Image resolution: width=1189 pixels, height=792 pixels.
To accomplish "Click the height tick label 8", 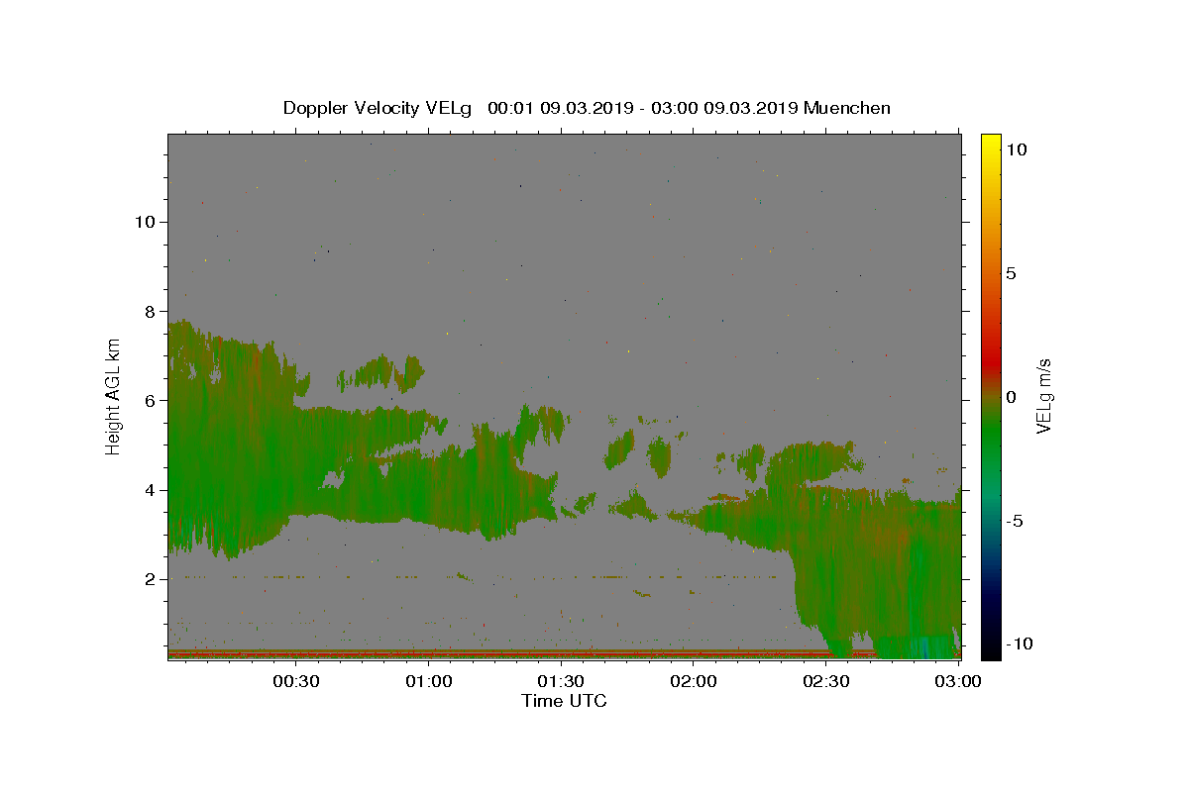I will pyautogui.click(x=149, y=311).
